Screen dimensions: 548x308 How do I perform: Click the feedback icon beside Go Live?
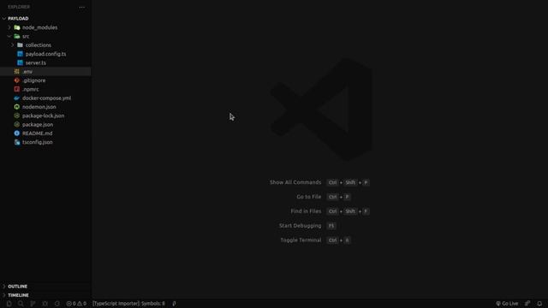click(527, 304)
